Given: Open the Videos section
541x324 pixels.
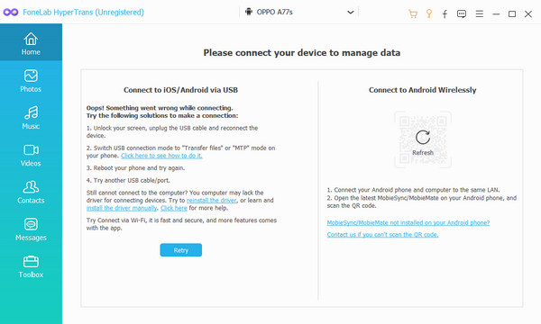Looking at the screenshot, I should [31, 155].
